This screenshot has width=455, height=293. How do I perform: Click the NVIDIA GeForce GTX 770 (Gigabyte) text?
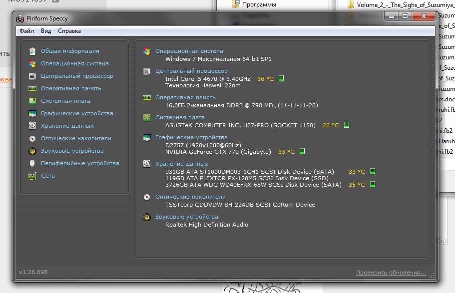pos(218,152)
